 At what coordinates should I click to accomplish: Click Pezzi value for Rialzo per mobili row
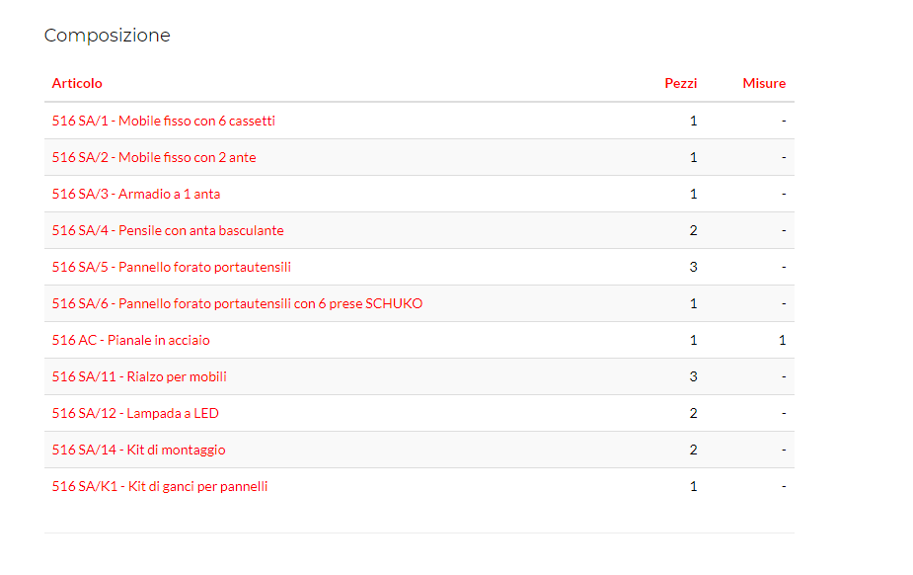point(693,376)
